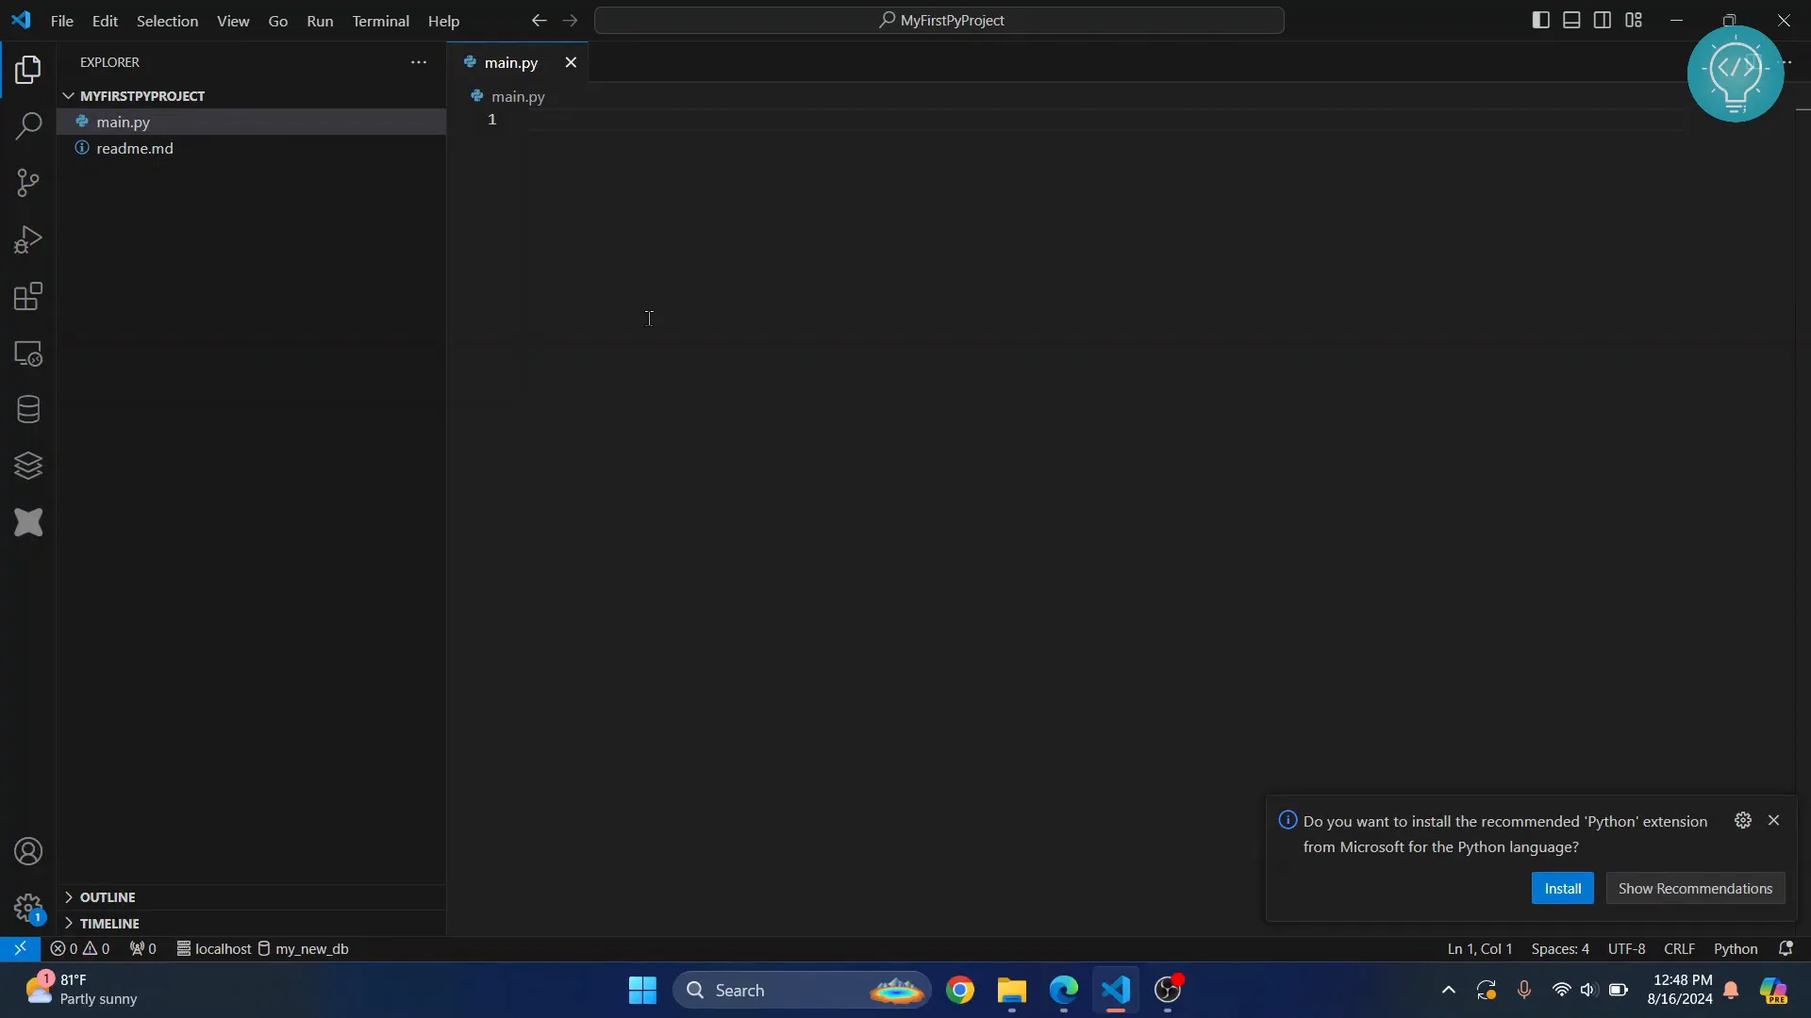
Task: Click the Database sidebar icon
Action: 27,409
